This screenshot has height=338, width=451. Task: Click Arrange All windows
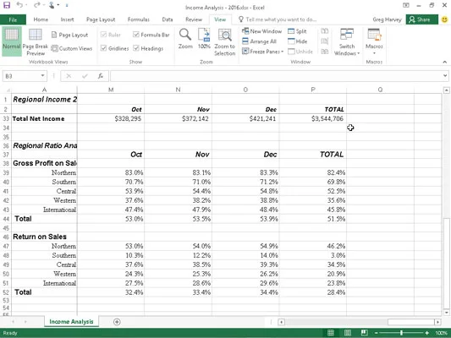tap(259, 41)
